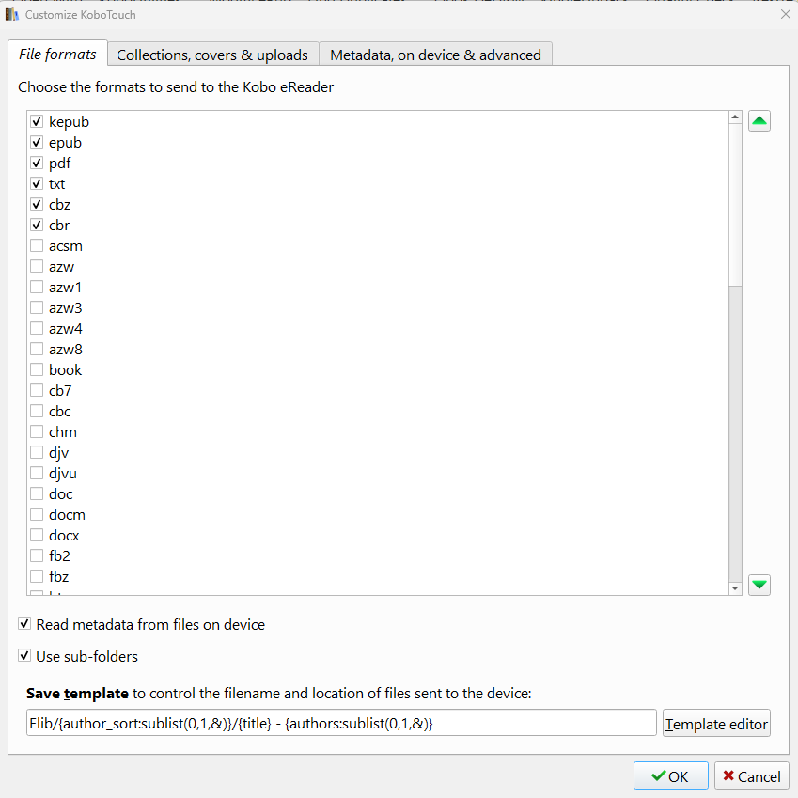Check the azw3 format checkbox
Viewport: 798px width, 798px height.
tap(37, 308)
